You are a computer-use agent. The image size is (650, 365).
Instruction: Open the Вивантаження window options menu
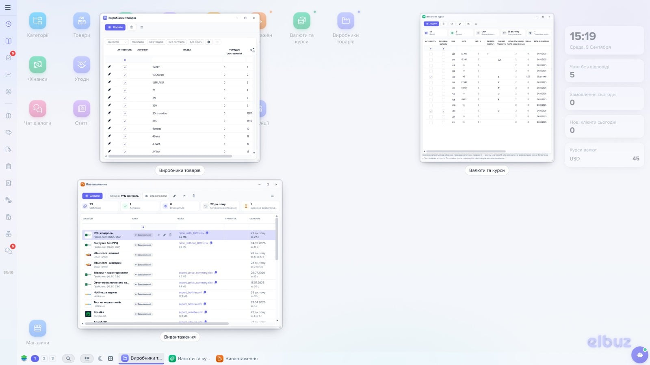pyautogui.click(x=272, y=196)
